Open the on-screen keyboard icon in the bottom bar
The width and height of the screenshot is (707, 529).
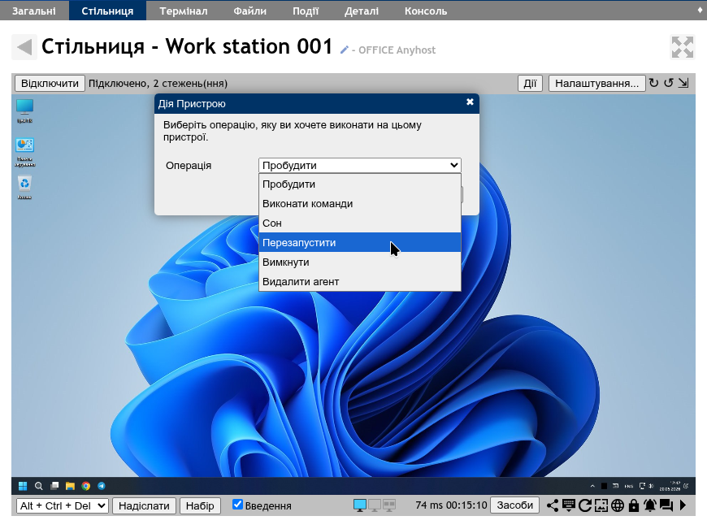click(x=569, y=505)
